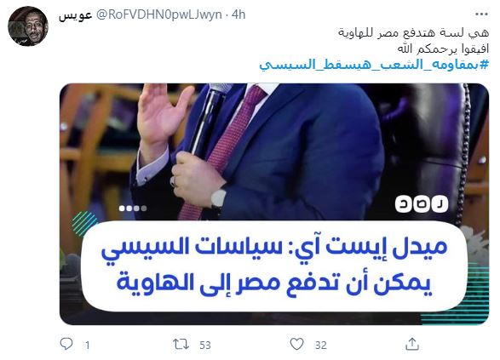Open the attached news image thumbnail
The height and width of the screenshot is (360, 500).
(274, 204)
